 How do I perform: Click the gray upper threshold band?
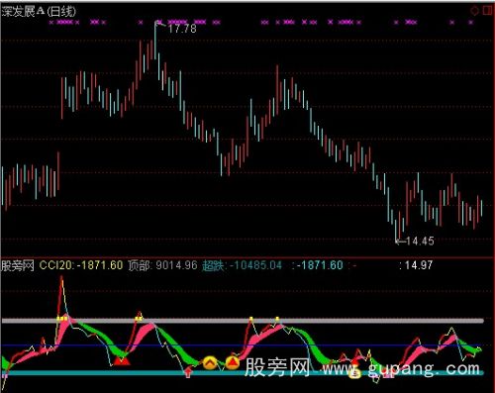(x=243, y=321)
